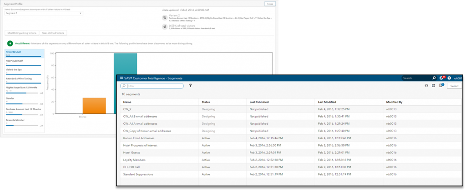The image size is (466, 191).
Task: Click the Select button in Segments
Action: point(455,86)
